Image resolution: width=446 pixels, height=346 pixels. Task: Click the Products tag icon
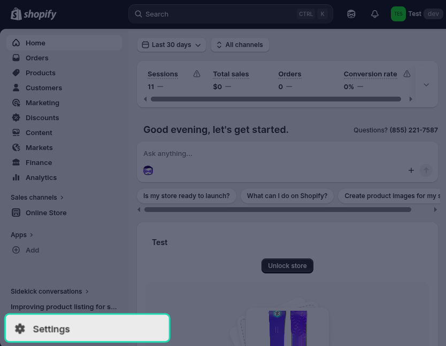coord(16,73)
